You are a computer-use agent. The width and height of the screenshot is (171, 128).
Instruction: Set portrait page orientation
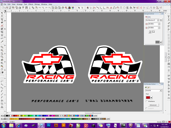point(150,32)
